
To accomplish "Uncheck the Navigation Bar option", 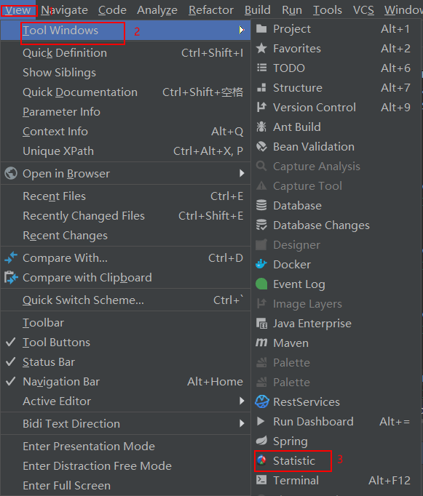I will point(126,382).
